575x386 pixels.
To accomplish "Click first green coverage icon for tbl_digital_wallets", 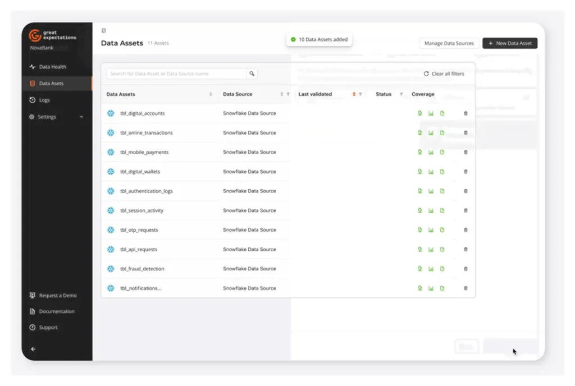I will tap(419, 172).
